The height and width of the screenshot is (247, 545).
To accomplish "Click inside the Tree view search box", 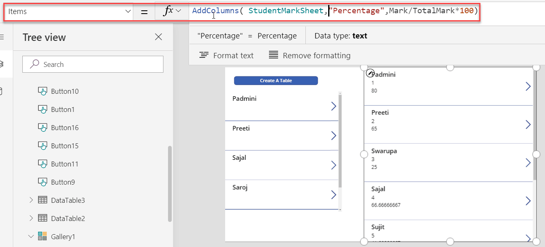I will pos(91,64).
